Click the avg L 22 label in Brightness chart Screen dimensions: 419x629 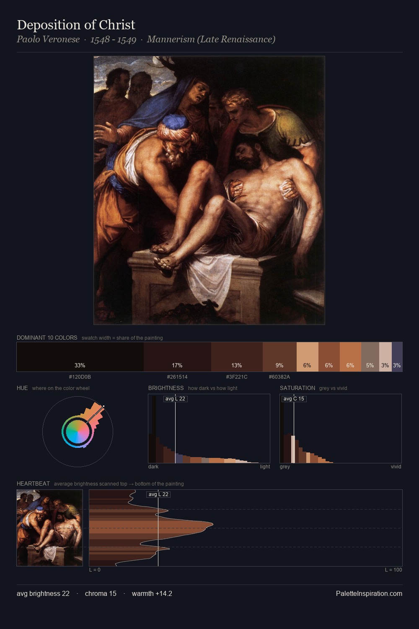pyautogui.click(x=175, y=399)
